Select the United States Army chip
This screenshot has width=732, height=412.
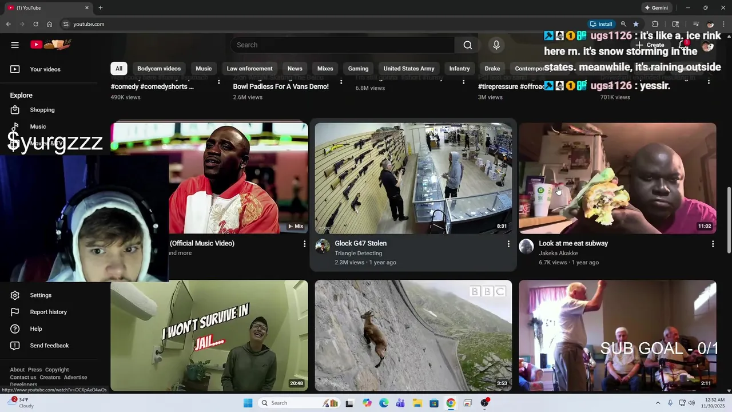pyautogui.click(x=409, y=69)
